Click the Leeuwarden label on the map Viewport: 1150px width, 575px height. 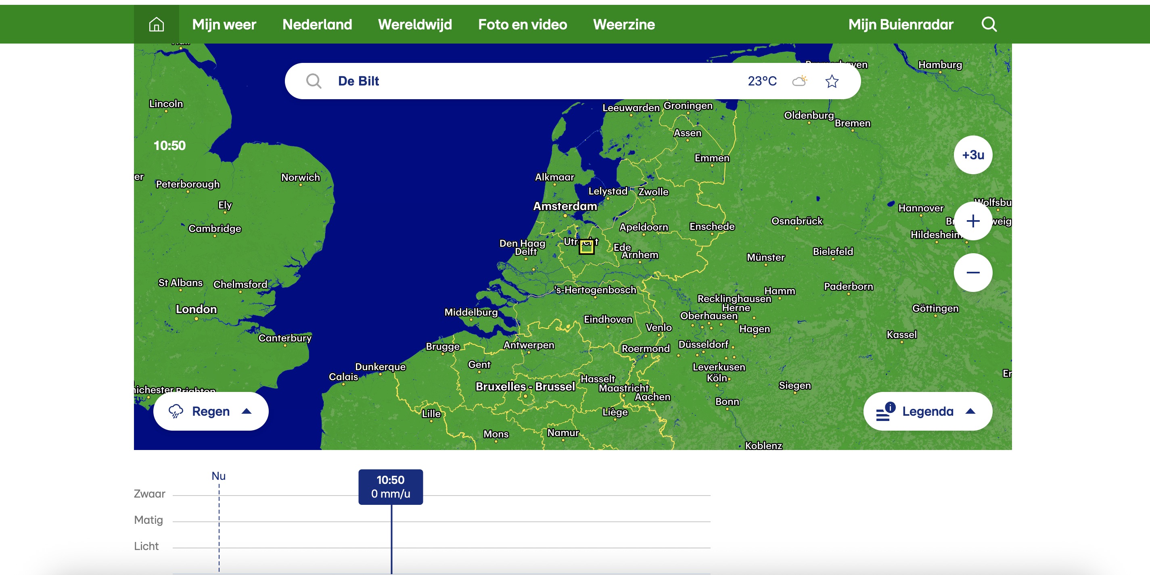tap(630, 108)
